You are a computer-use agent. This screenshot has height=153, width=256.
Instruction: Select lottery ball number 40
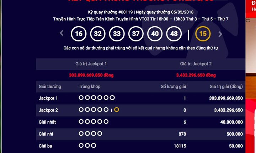155,34
